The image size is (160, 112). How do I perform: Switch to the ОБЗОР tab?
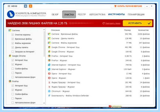55,14
